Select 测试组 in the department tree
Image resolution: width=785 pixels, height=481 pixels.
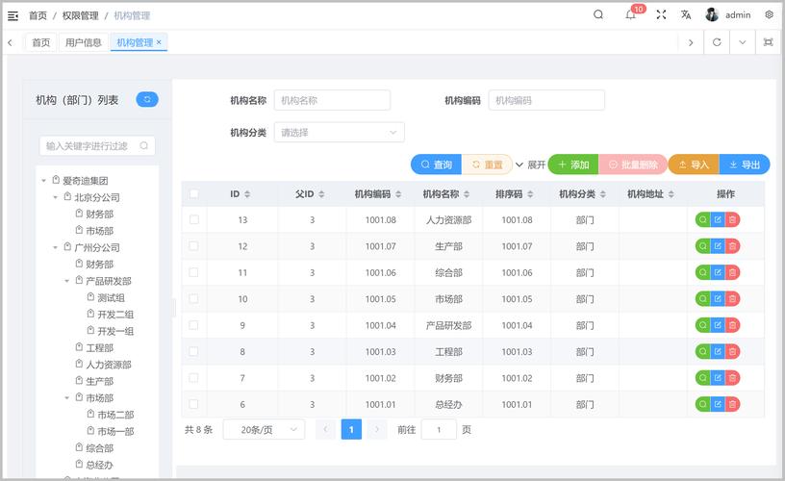(x=112, y=298)
